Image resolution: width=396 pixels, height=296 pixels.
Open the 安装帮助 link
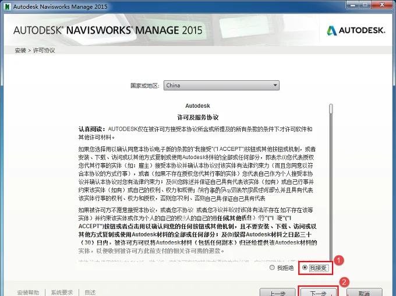coord(28,293)
